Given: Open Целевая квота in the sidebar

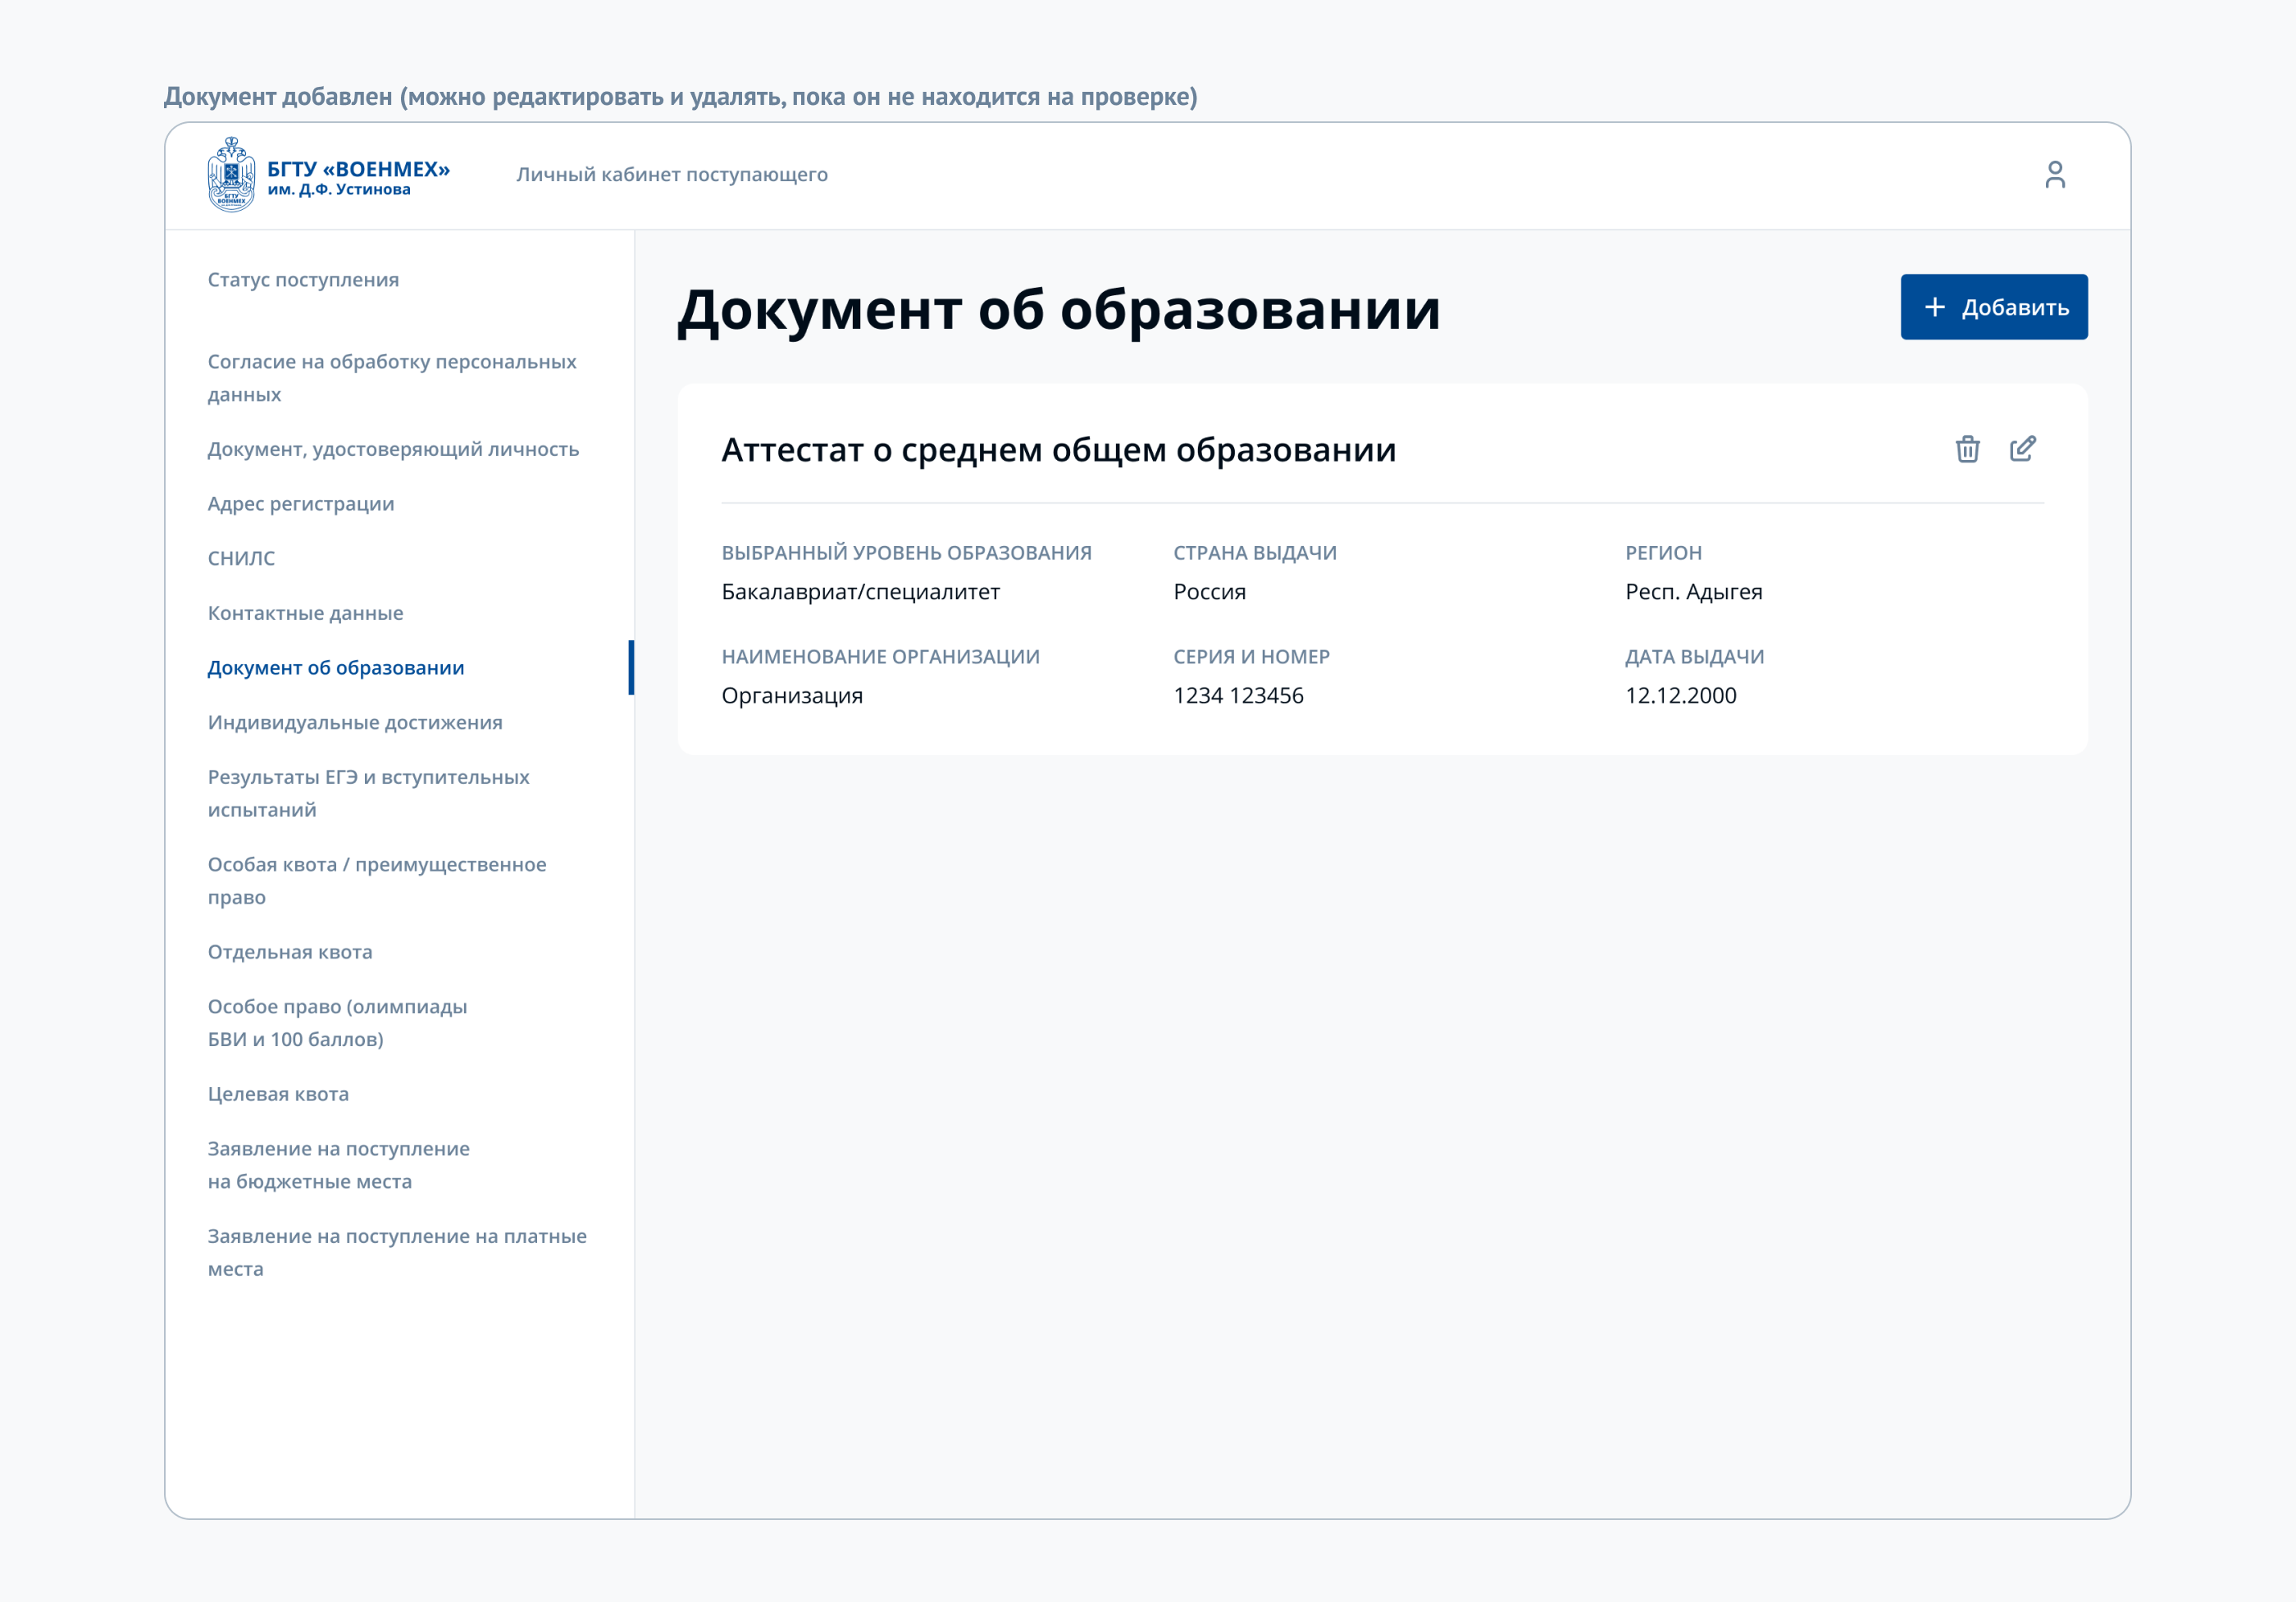Looking at the screenshot, I should pyautogui.click(x=278, y=1094).
